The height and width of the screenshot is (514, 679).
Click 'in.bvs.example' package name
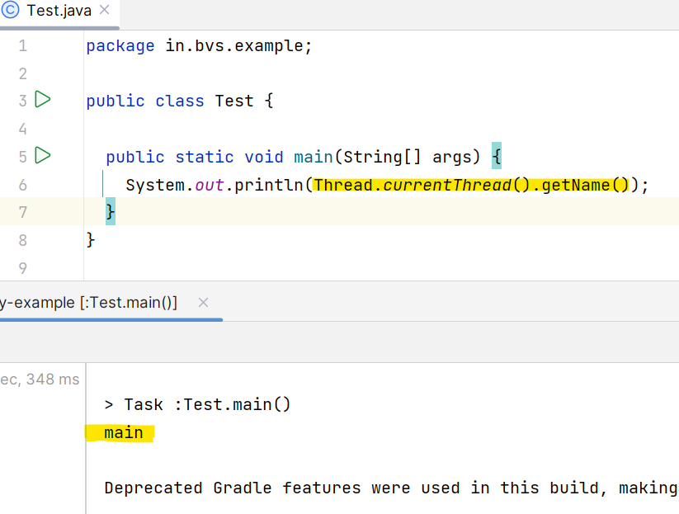[x=234, y=45]
